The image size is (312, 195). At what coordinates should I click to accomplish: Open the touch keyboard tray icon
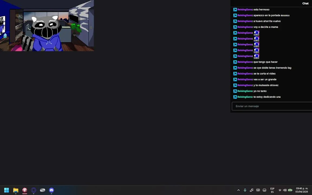pos(258,190)
